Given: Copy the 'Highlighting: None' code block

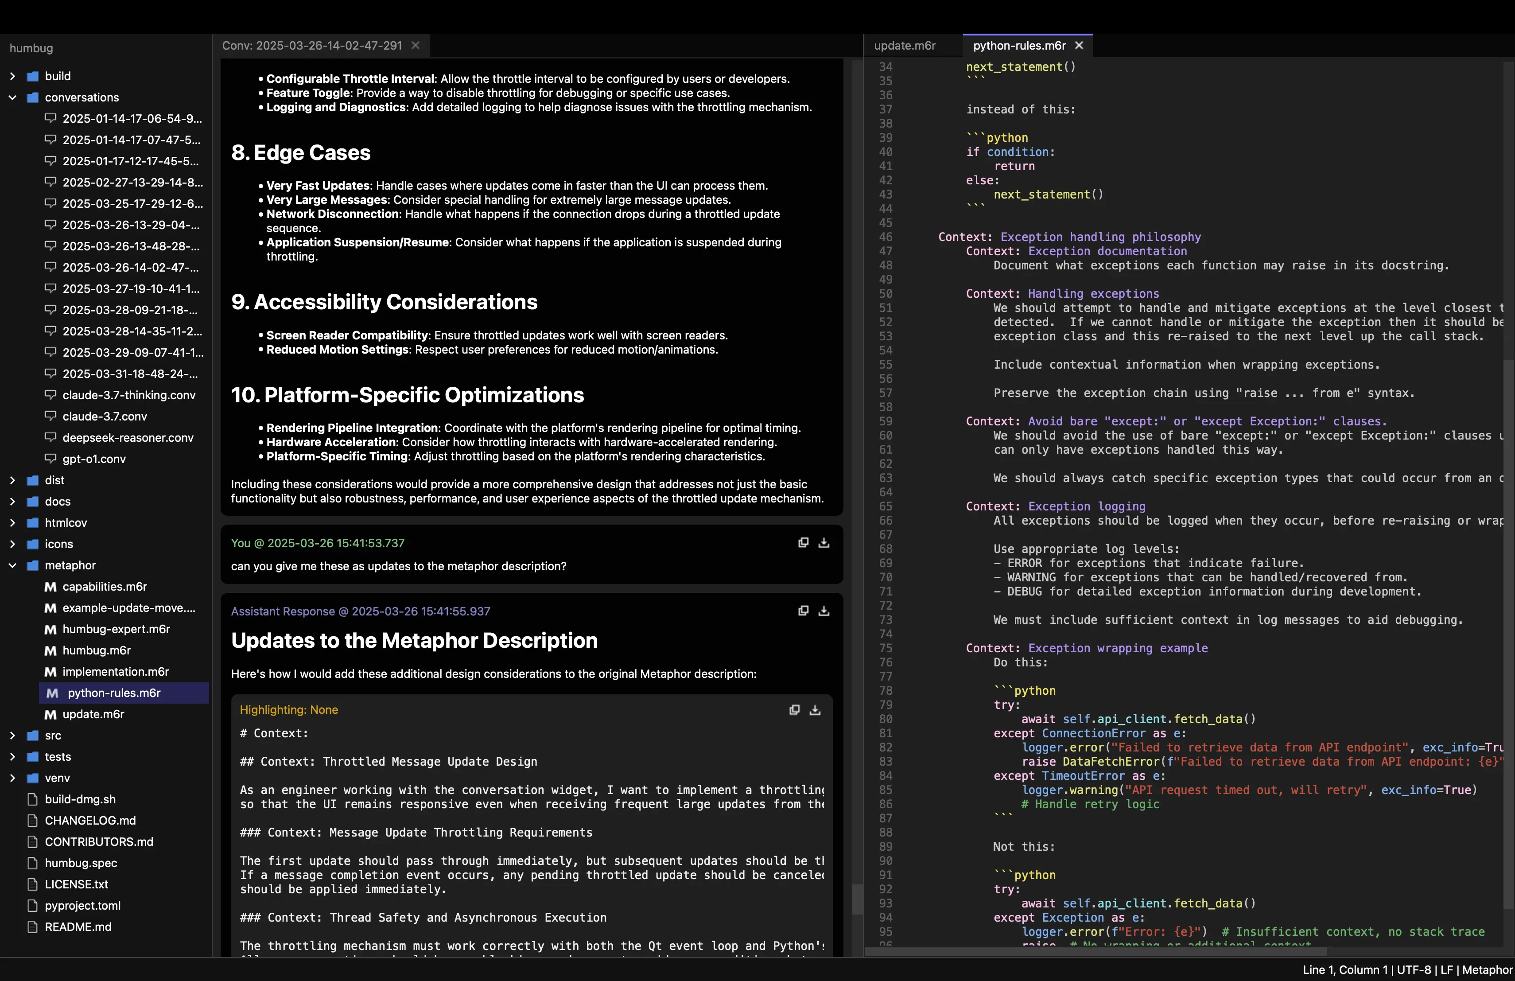Looking at the screenshot, I should point(794,709).
